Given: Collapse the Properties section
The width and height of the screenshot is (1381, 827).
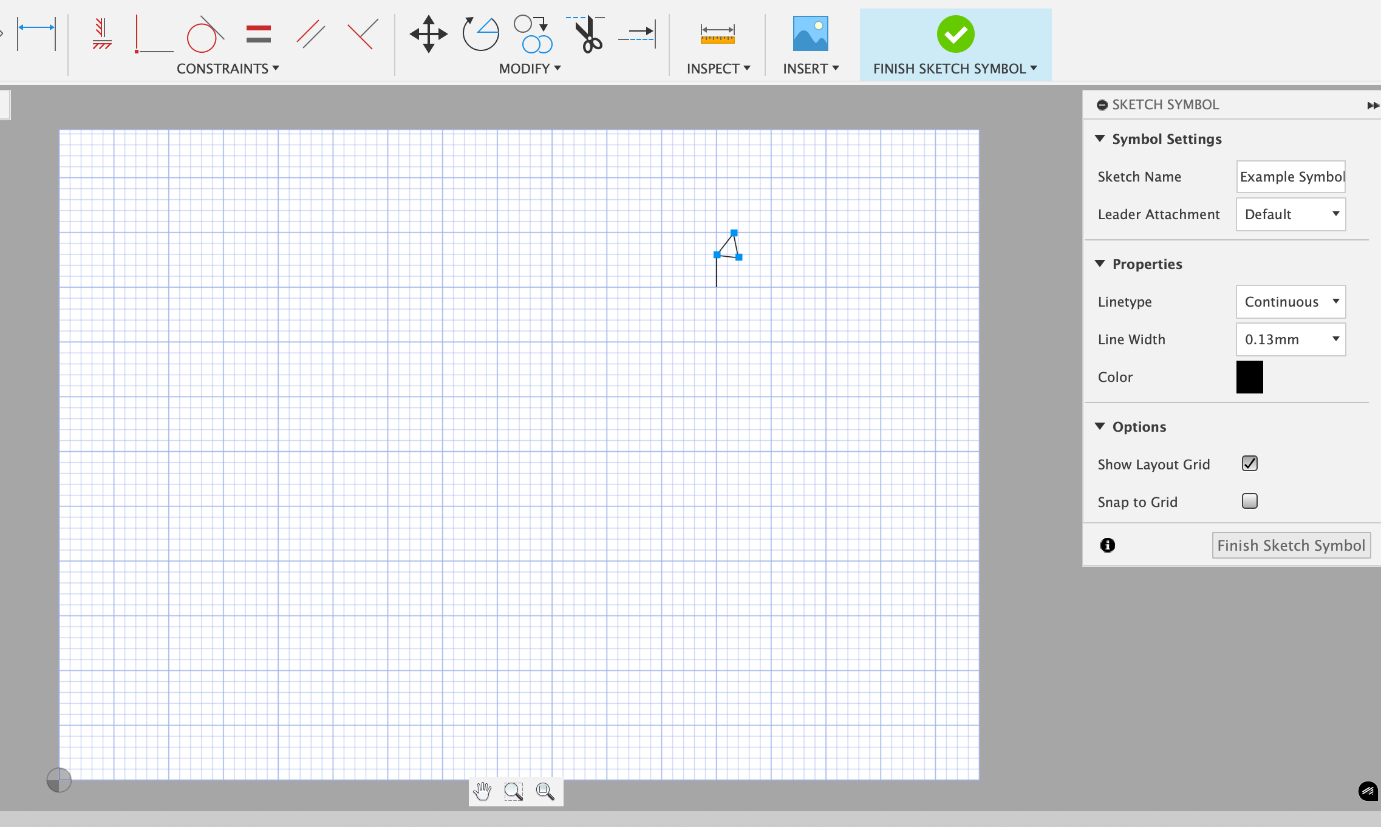Looking at the screenshot, I should click(1101, 264).
